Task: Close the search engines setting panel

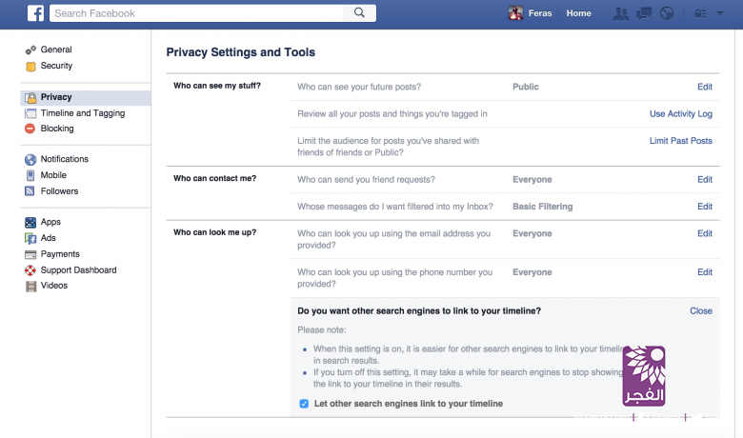Action: tap(700, 310)
